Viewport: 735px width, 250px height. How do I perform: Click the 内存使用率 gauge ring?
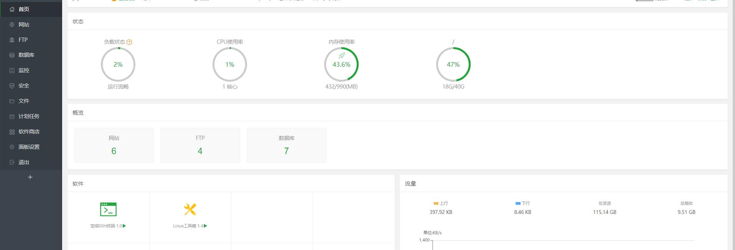click(x=341, y=64)
